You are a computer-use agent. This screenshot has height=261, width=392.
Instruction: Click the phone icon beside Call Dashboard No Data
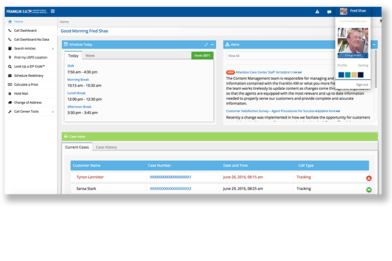click(10, 40)
